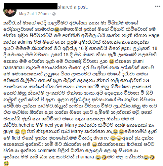Viewport: 163px width, 166px height.
Task: Click the grinning emoji before "piumi"
Action: click(x=111, y=62)
